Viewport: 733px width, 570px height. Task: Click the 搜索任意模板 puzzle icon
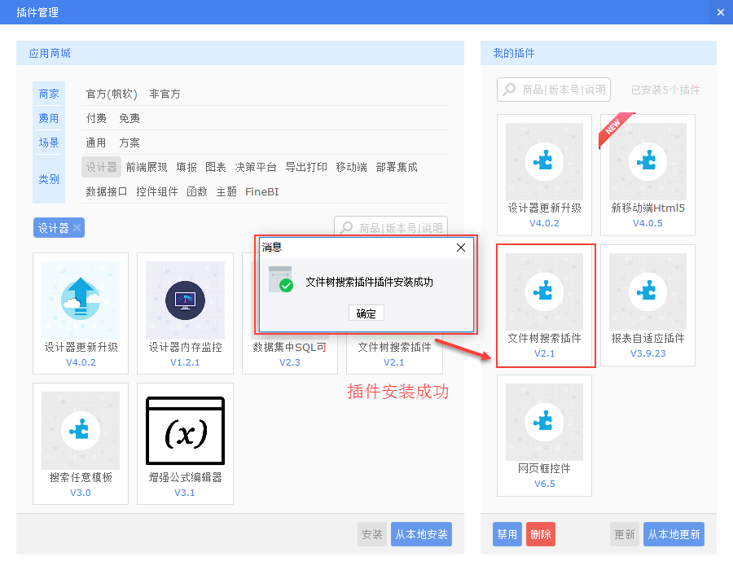pyautogui.click(x=81, y=430)
